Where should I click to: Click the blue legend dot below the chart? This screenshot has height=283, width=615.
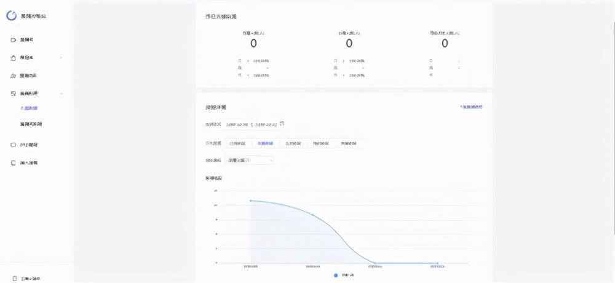[x=336, y=276]
